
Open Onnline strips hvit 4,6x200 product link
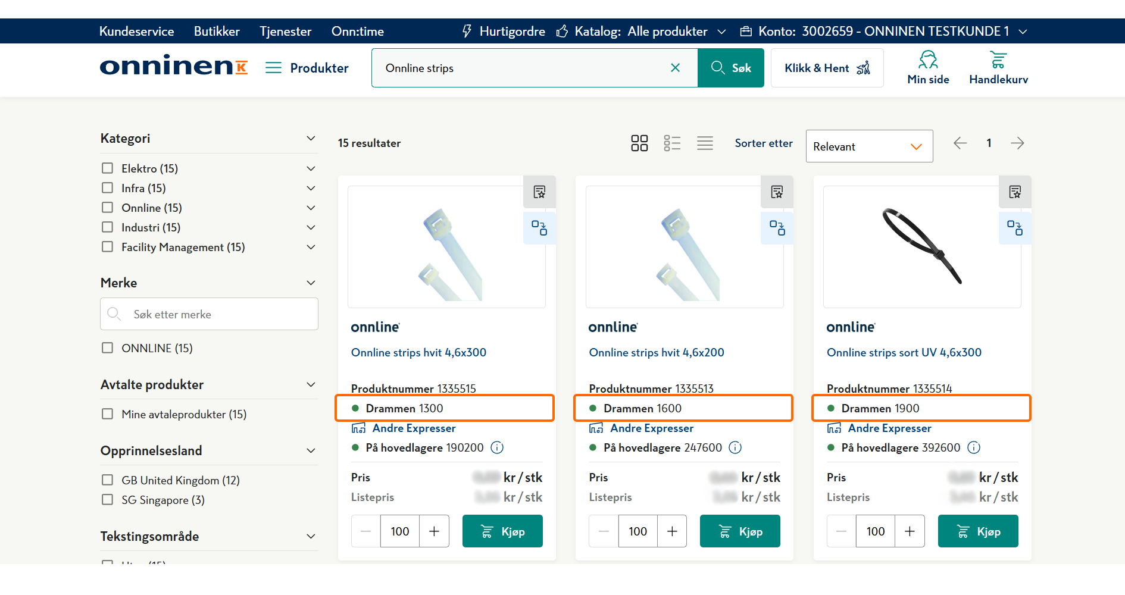point(657,352)
